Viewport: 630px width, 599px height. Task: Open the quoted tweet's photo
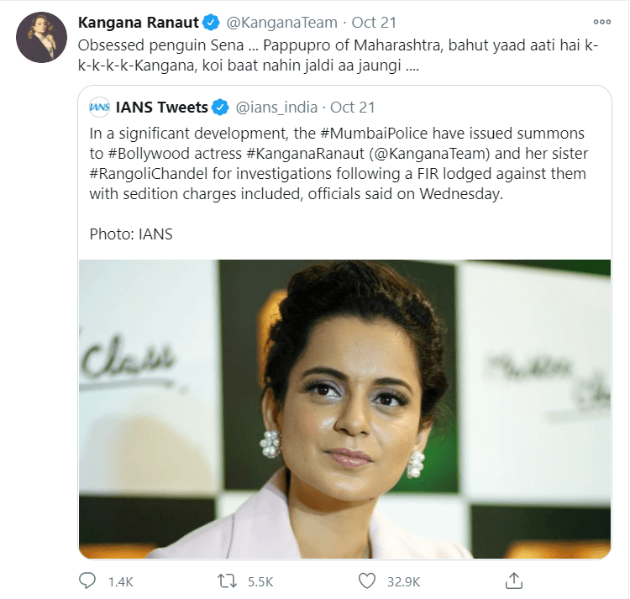point(345,408)
